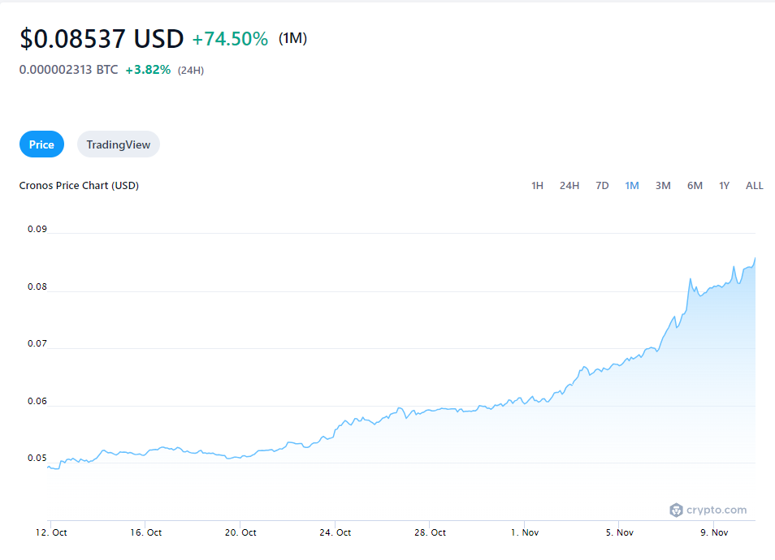Show the 1Y price history
The image size is (775, 560).
[x=724, y=186]
